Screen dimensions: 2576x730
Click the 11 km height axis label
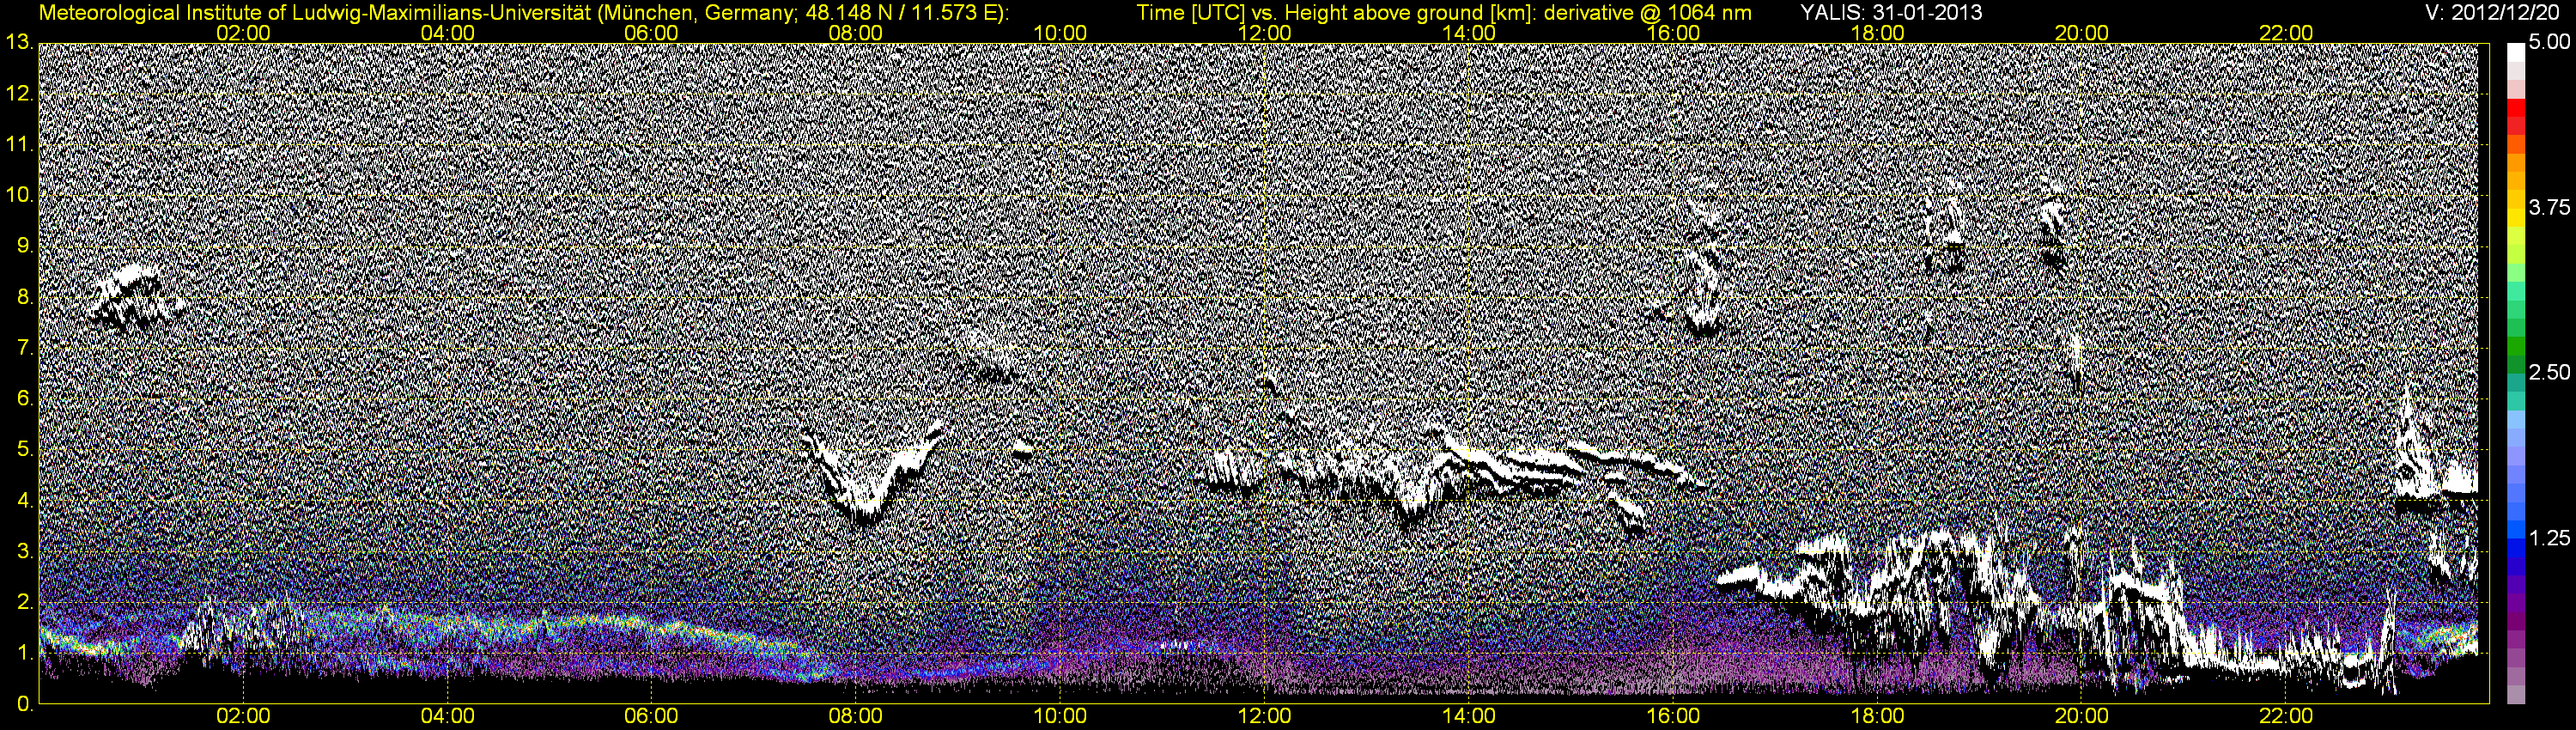(19, 145)
